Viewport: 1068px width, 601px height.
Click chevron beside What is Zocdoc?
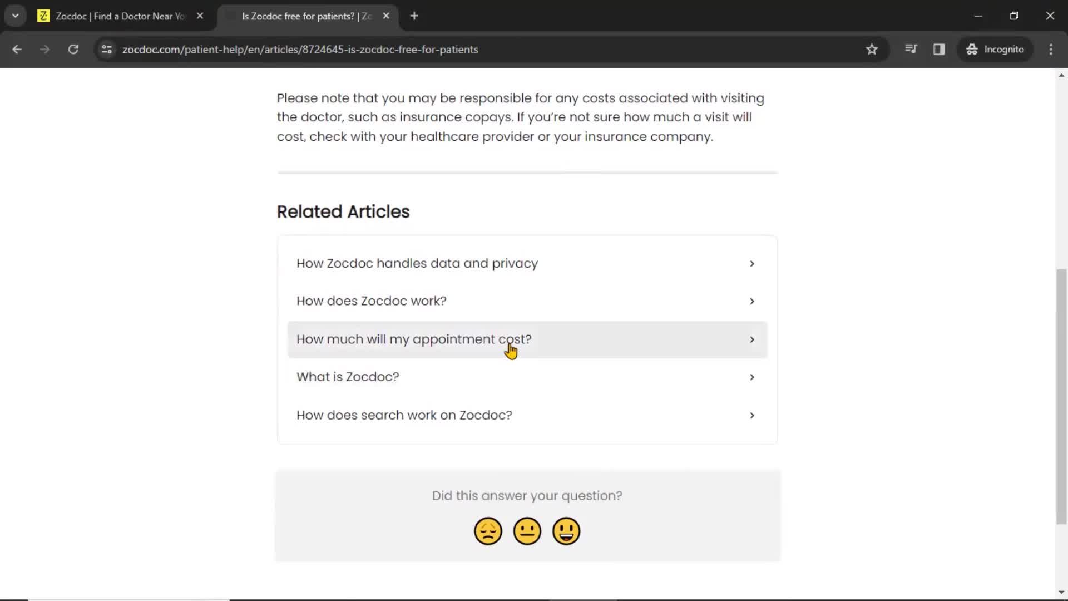pos(752,377)
